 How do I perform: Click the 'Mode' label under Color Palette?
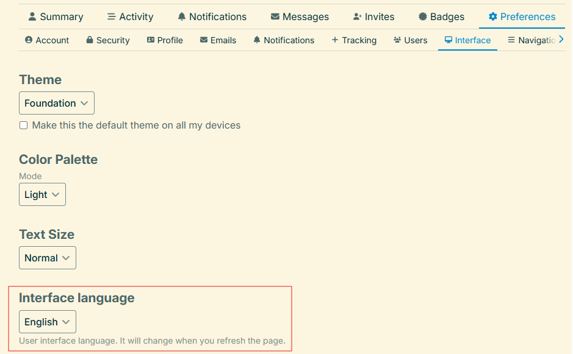click(31, 176)
